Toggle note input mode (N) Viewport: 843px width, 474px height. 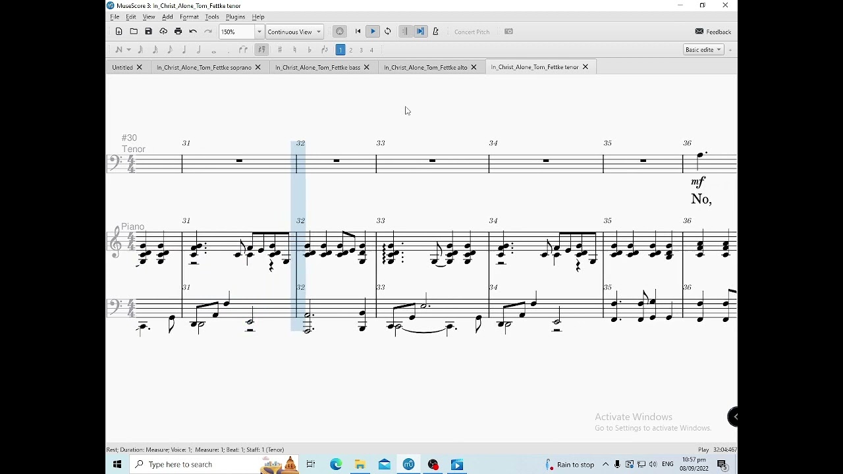pyautogui.click(x=119, y=49)
